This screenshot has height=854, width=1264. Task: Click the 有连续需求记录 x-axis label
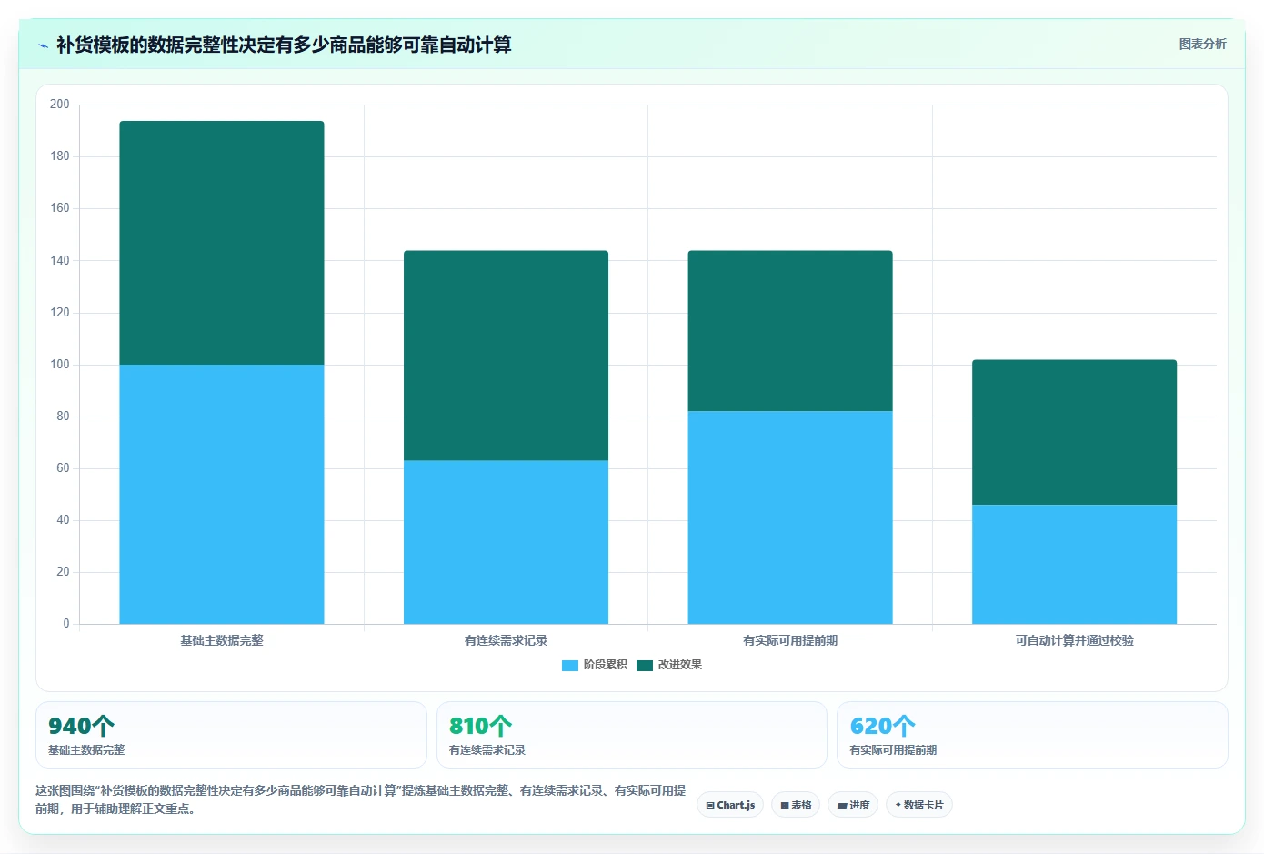coord(506,640)
